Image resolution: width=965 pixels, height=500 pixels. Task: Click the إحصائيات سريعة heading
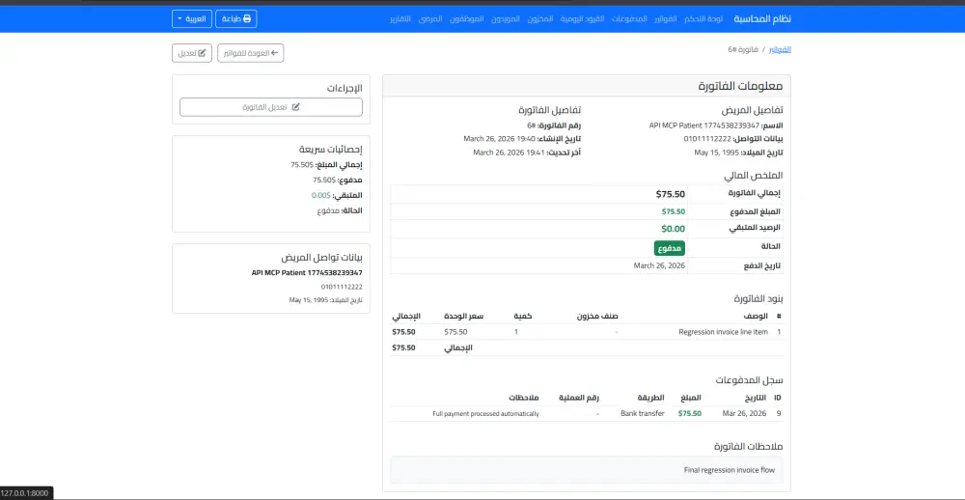click(x=331, y=150)
